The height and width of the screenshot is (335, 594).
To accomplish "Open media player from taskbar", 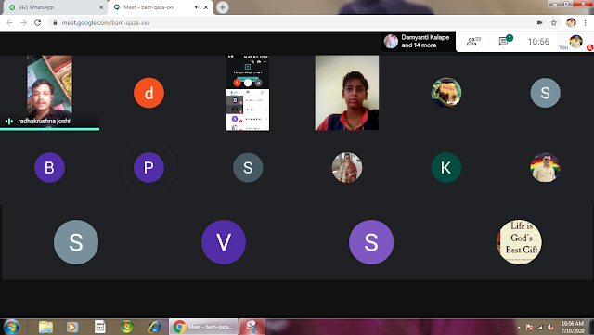I will click(x=72, y=327).
